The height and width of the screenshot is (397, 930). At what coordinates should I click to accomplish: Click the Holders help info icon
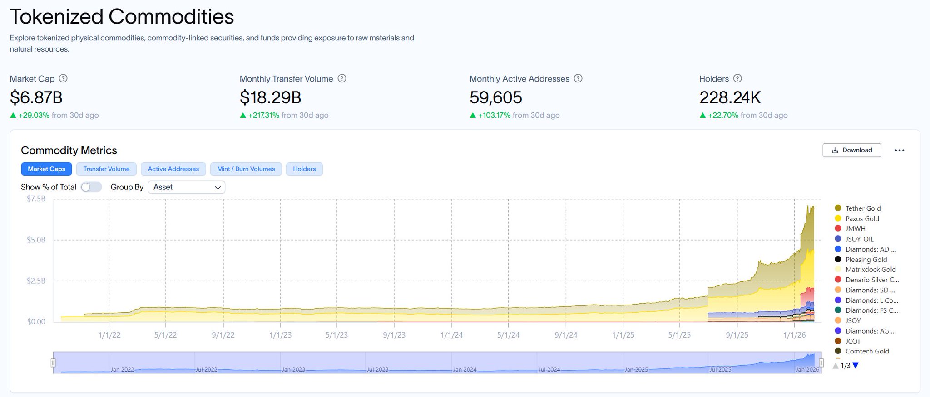[737, 78]
